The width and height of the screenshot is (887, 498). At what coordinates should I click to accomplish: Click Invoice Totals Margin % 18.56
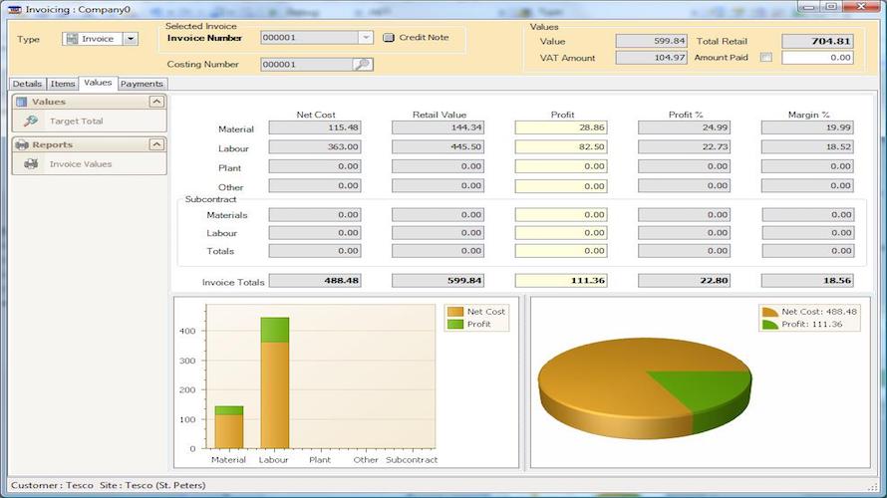pyautogui.click(x=807, y=280)
